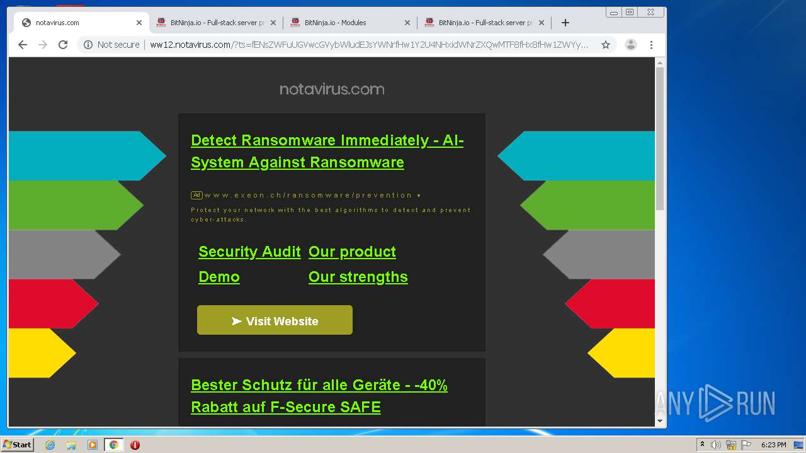Close the last BitNinja.io Full-stack tab
The height and width of the screenshot is (453, 806).
(x=542, y=23)
